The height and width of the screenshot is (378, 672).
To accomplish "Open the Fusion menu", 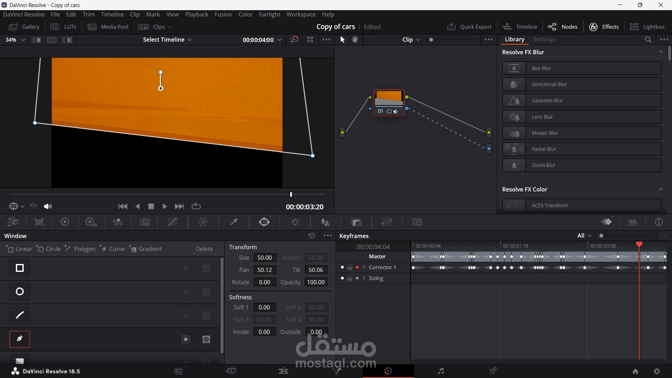I will click(x=223, y=14).
